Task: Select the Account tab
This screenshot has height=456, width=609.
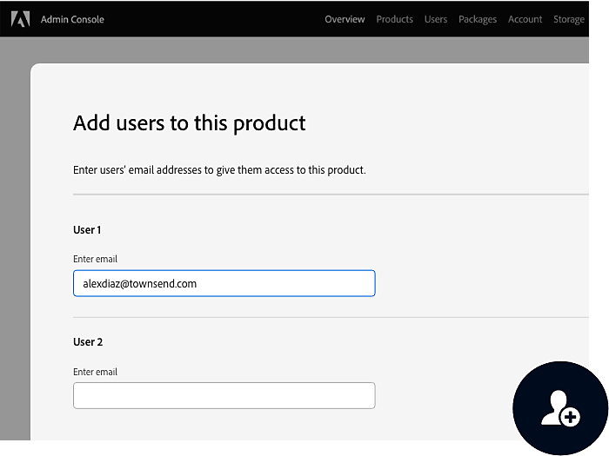Action: click(x=525, y=19)
